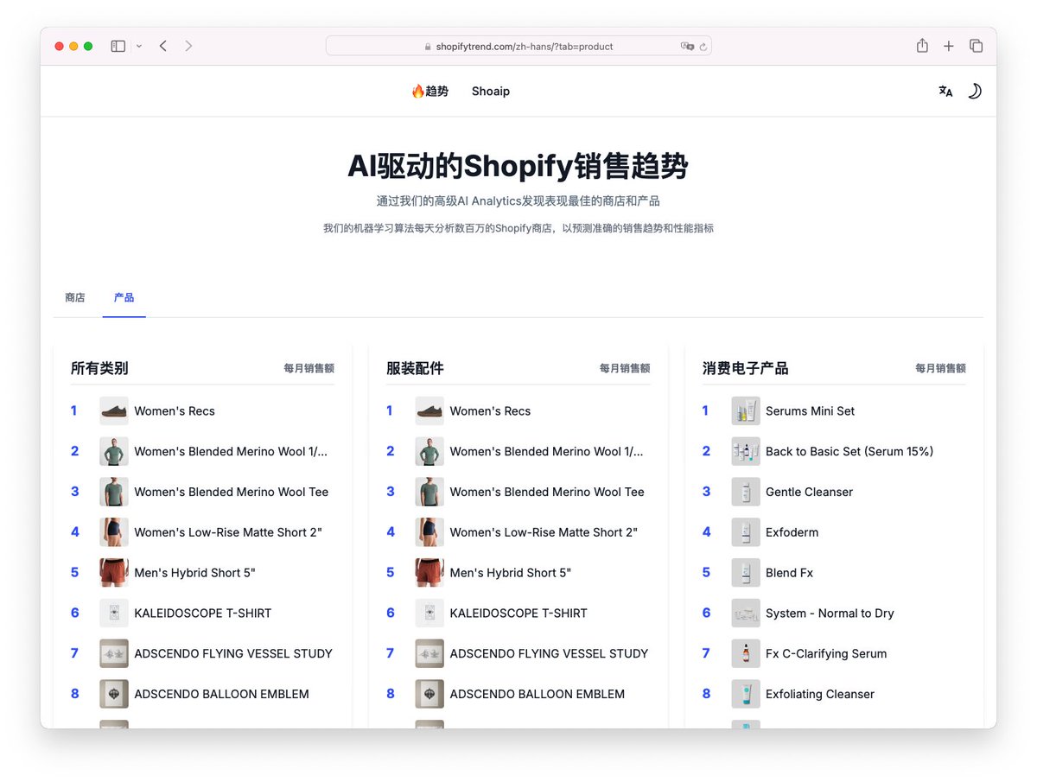Open the Exfoderm product
This screenshot has height=782, width=1037.
click(x=792, y=532)
